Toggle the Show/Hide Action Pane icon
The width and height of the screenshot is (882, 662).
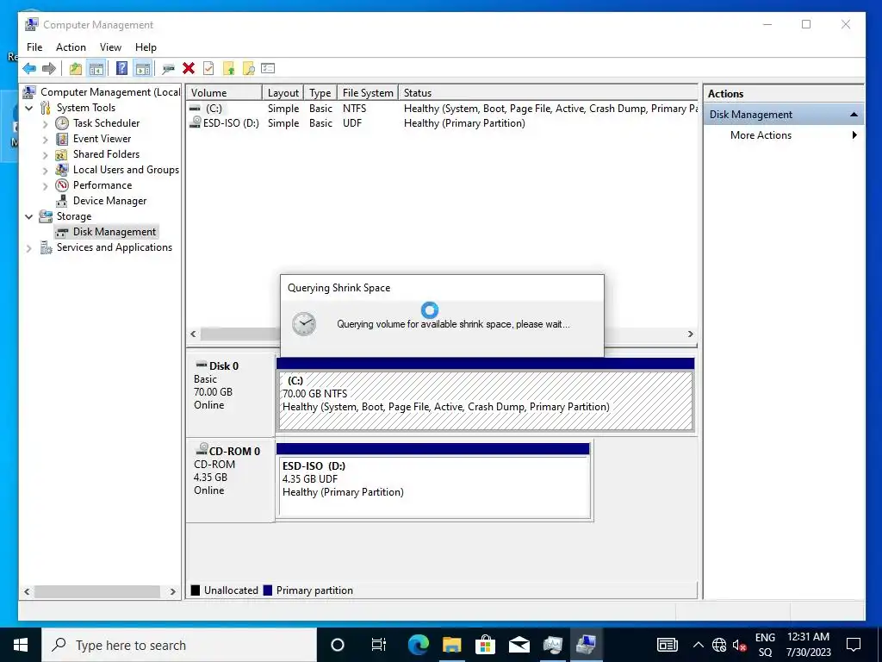click(x=143, y=69)
